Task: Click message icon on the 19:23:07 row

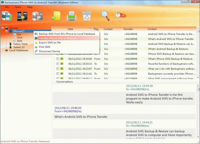Action: pyautogui.click(x=62, y=69)
